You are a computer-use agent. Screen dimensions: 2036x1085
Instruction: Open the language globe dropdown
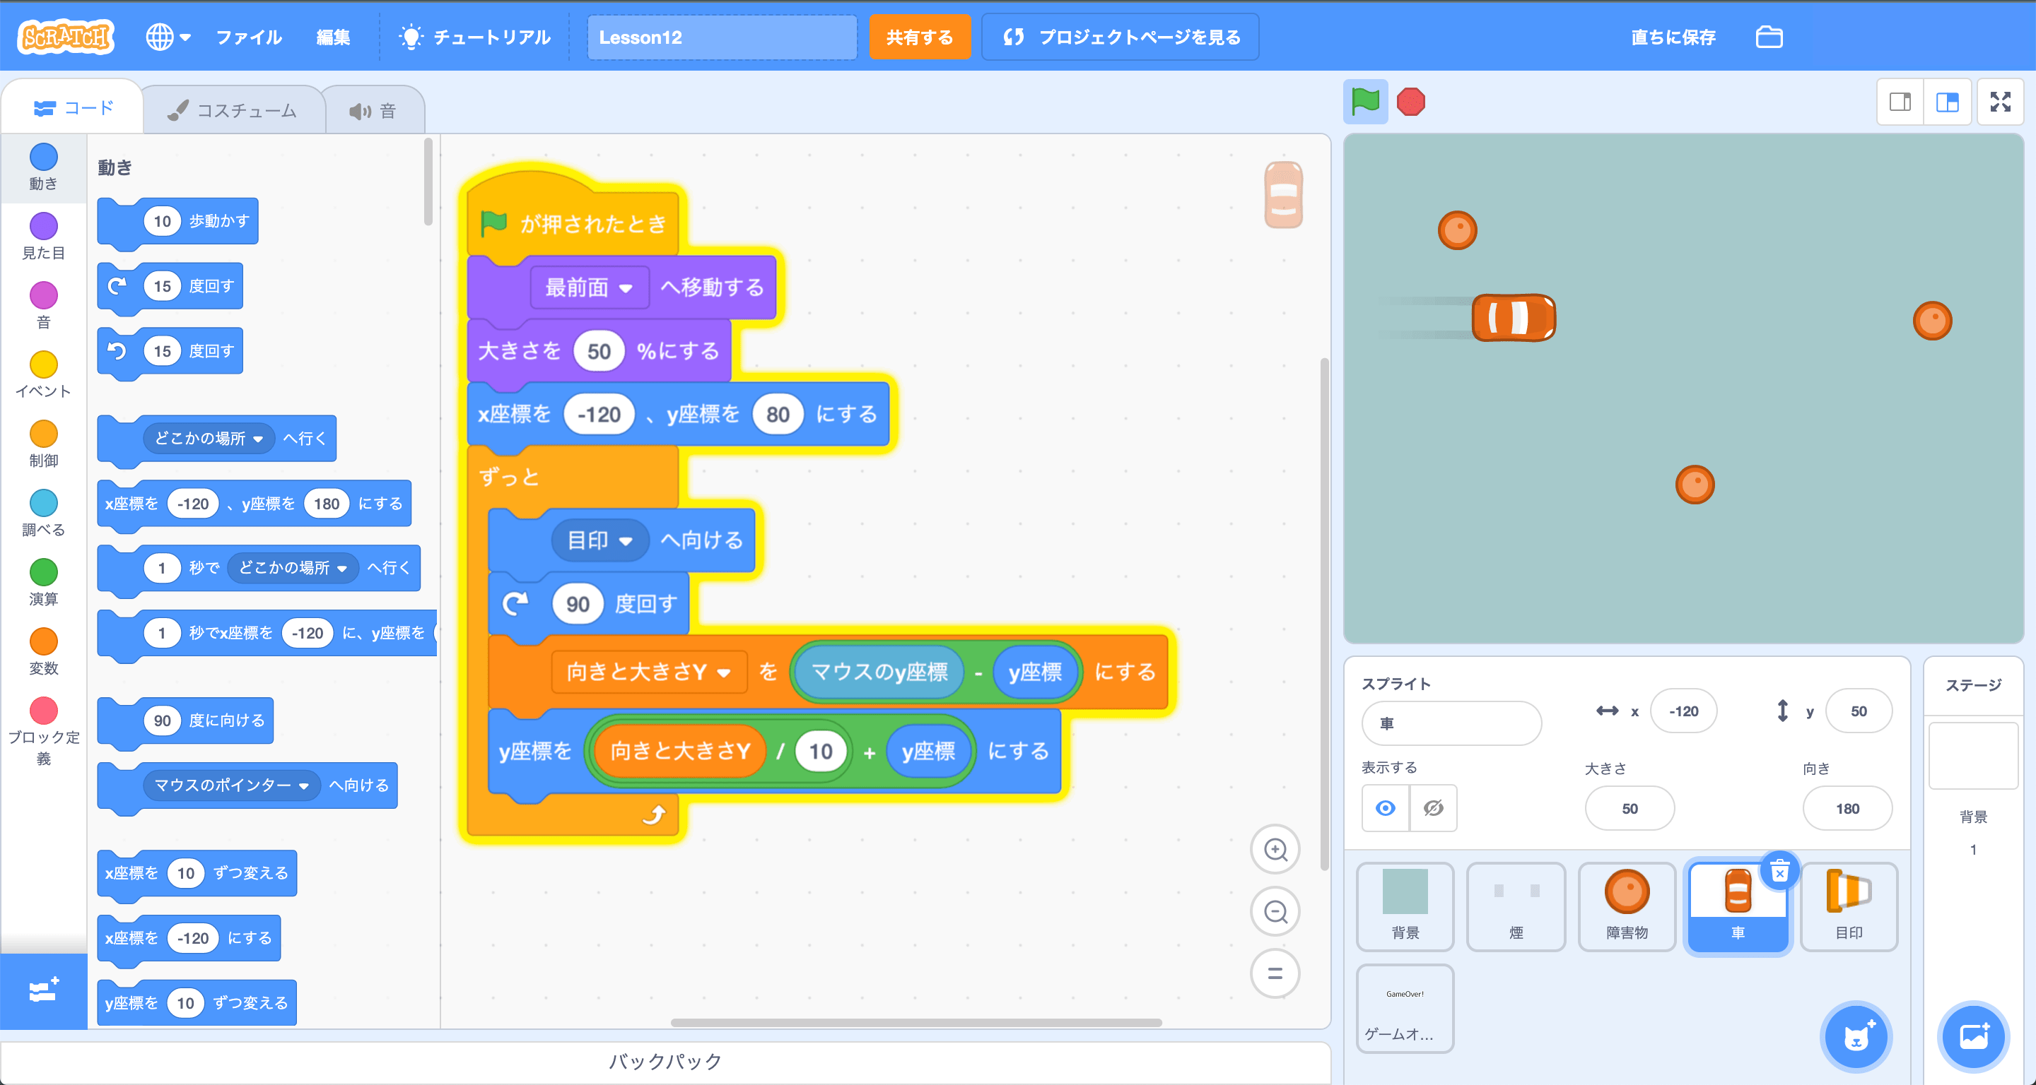[168, 37]
